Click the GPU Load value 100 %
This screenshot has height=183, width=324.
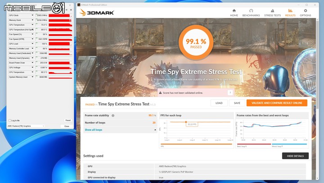41,44
